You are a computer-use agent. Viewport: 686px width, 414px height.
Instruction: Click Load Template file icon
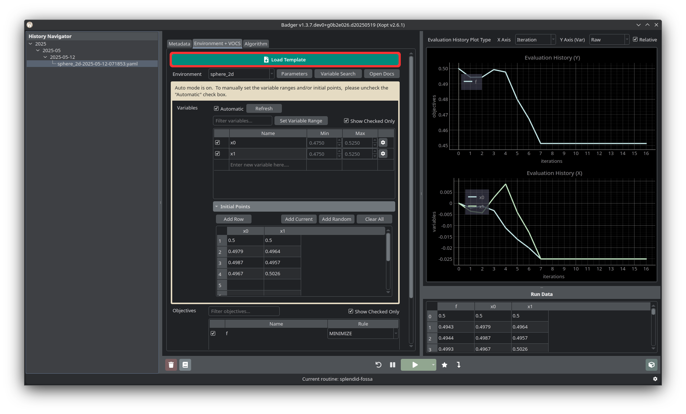click(266, 60)
